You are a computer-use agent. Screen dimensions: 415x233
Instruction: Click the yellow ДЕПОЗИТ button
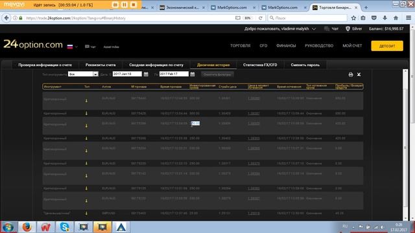tap(387, 46)
